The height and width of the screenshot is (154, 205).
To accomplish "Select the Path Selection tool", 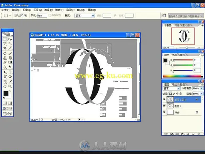I will (x=5, y=72).
